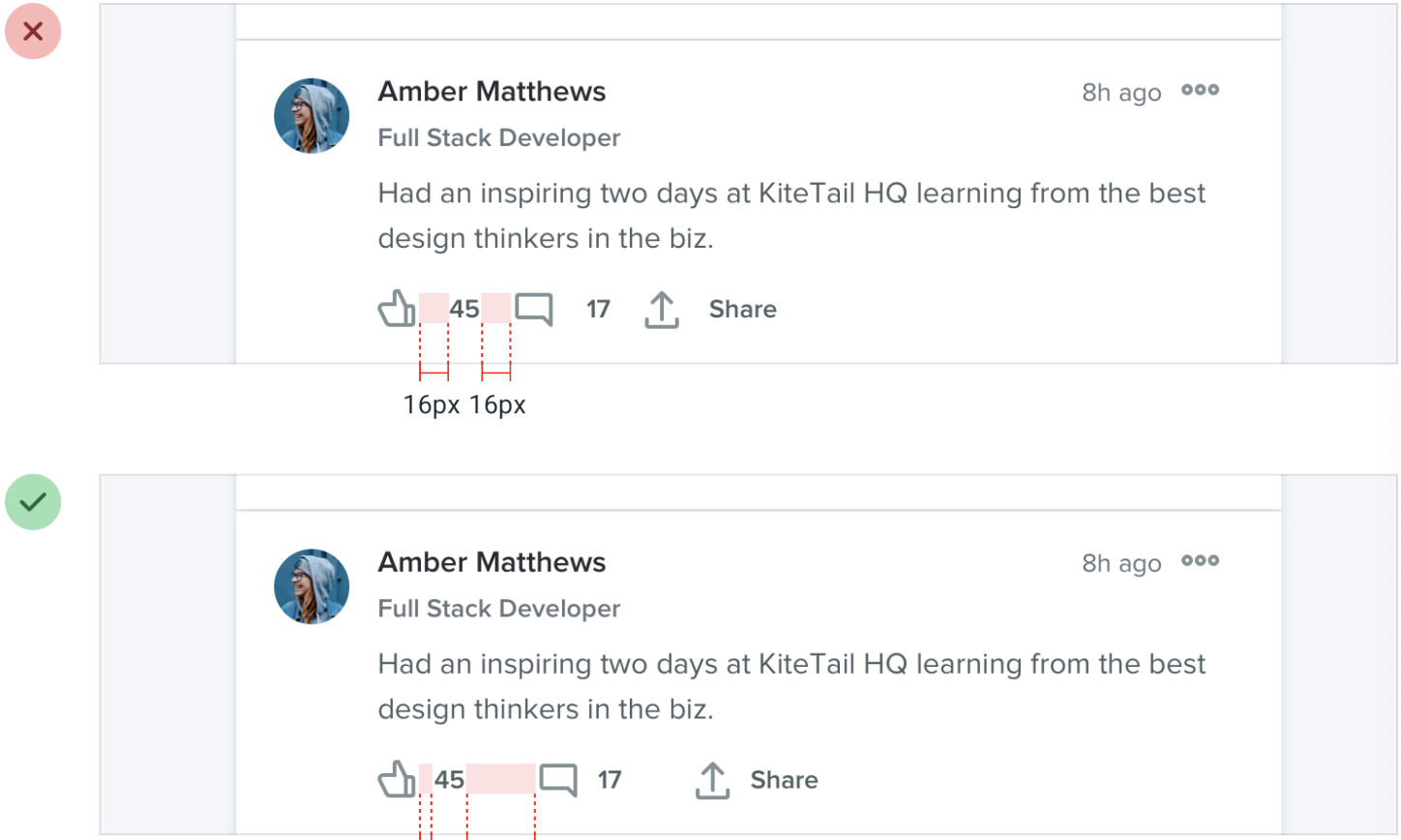Screen dimensions: 1401x840
Task: Open Amber Matthews profile name in bottom post
Action: click(492, 562)
